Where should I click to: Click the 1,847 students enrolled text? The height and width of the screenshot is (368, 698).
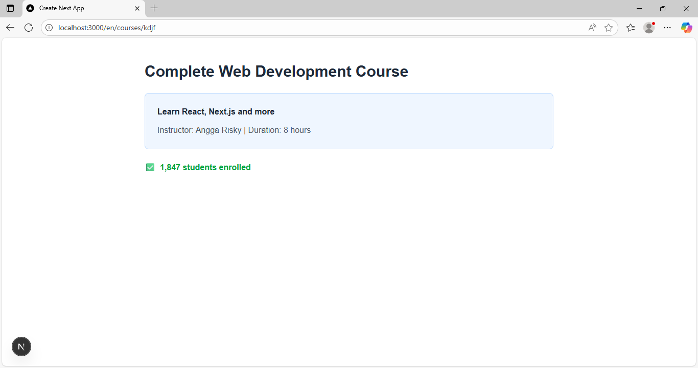click(205, 167)
